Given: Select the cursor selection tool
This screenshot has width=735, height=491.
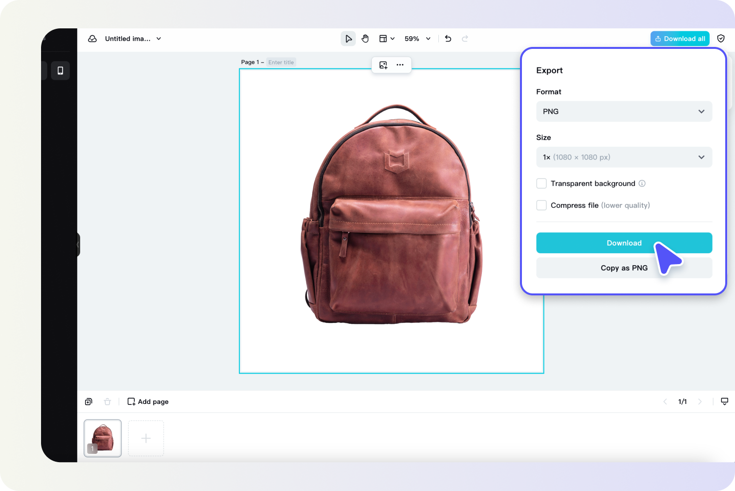Looking at the screenshot, I should (x=348, y=38).
